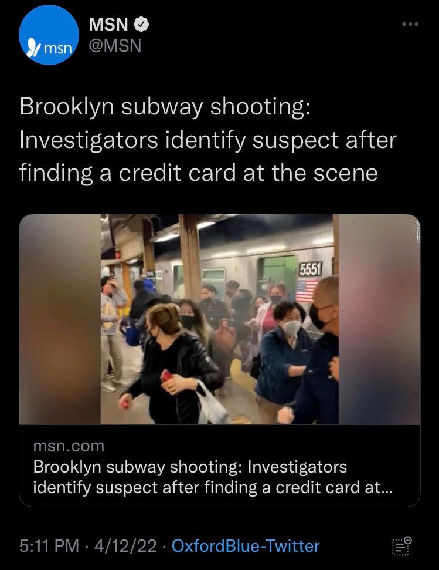439x570 pixels.
Task: Tap the dotted text-document icon beside the timestamp
Action: [x=401, y=546]
